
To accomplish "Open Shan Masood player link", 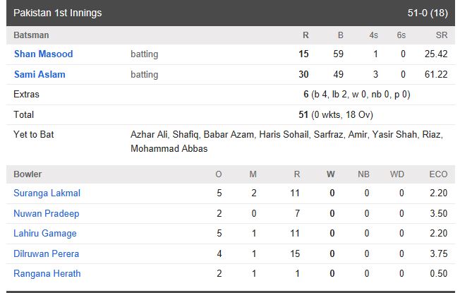I will coord(44,54).
